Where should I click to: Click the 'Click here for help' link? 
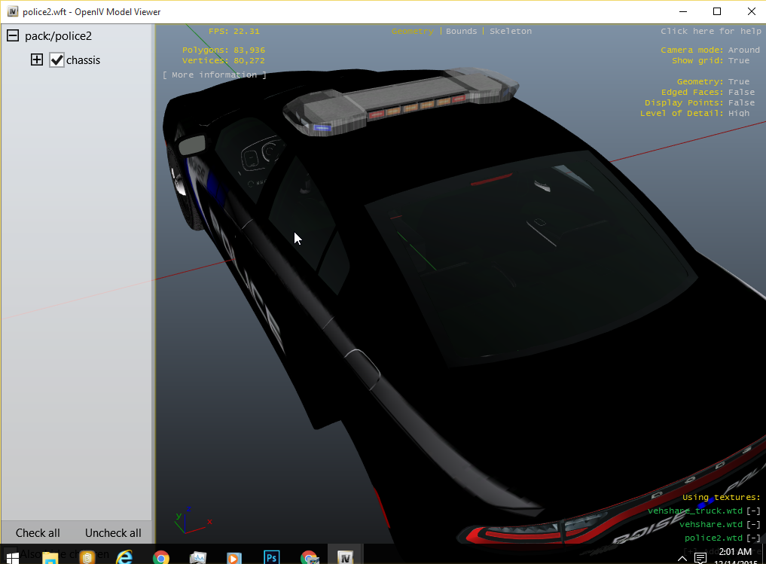[x=710, y=32]
